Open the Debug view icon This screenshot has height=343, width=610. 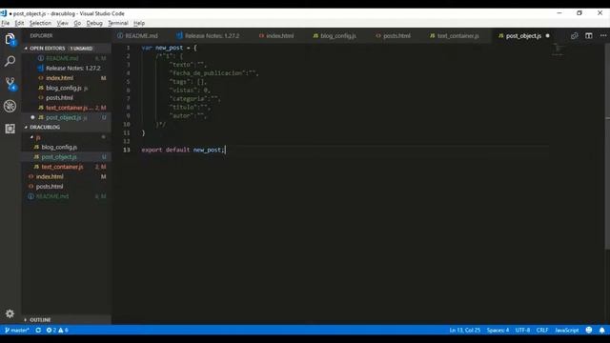[10, 106]
